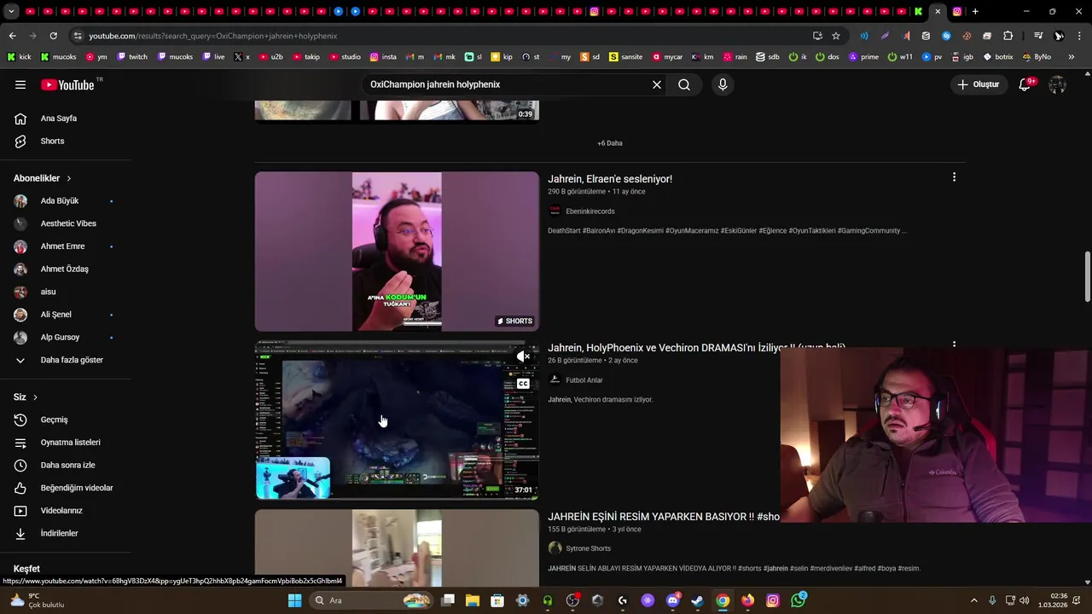The width and height of the screenshot is (1092, 614).
Task: Click the Sytrone Shorts channel avatar
Action: (555, 548)
